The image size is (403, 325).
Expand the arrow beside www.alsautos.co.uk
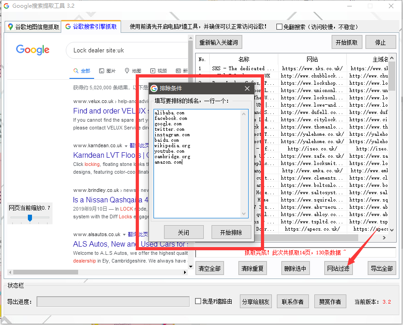tap(124, 235)
